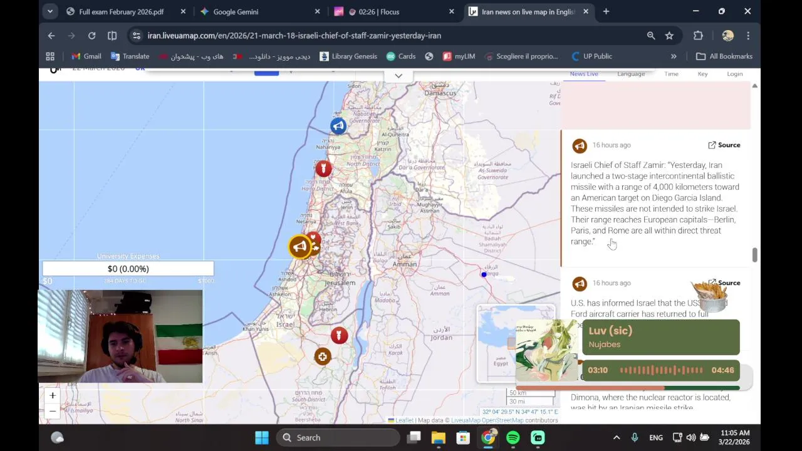Open the Chrome profile avatar
The width and height of the screenshot is (802, 451).
coord(727,36)
